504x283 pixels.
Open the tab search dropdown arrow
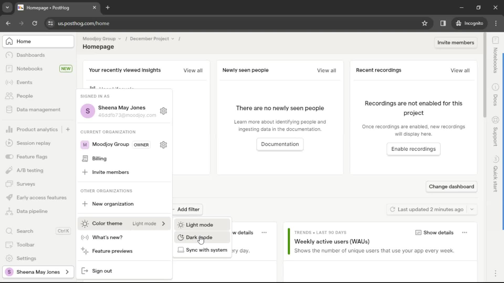point(7,8)
